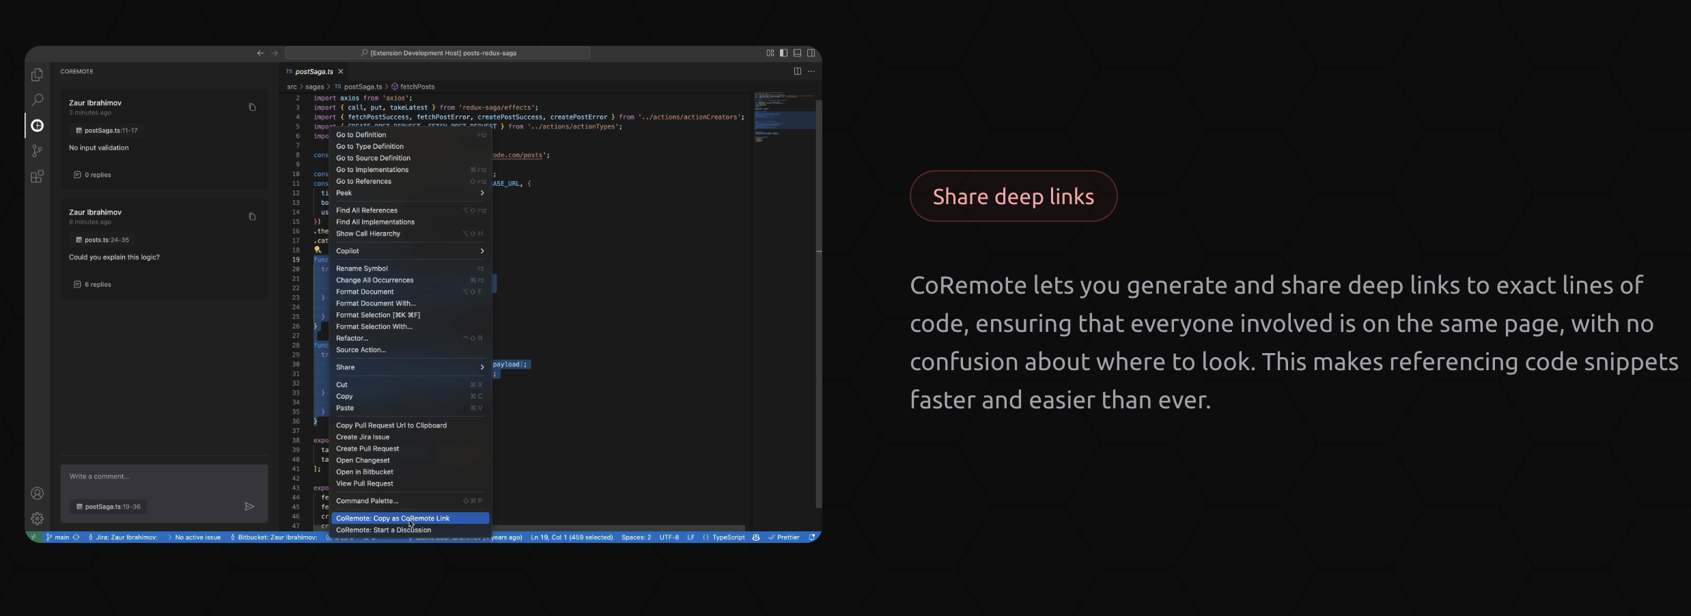Split the editor to the right
1691x616 pixels.
point(797,71)
